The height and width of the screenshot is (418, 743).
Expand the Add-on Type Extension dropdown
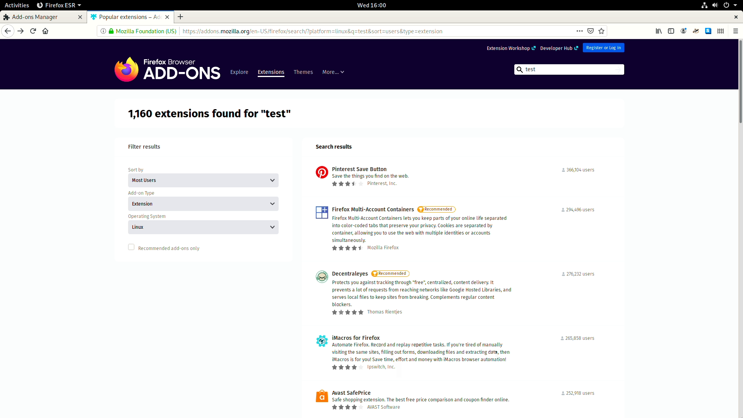pyautogui.click(x=203, y=204)
